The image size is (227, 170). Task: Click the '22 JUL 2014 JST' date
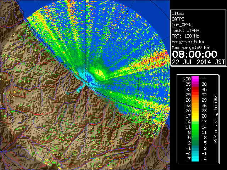(198, 62)
